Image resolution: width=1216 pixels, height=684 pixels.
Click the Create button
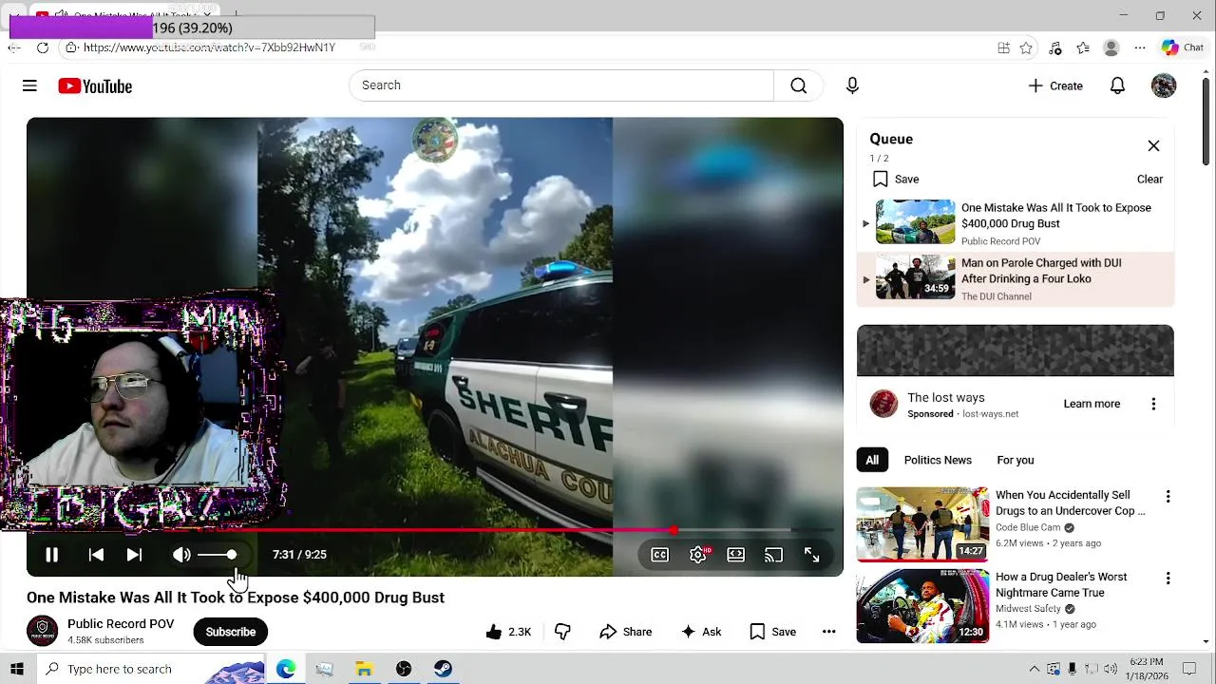pos(1055,85)
